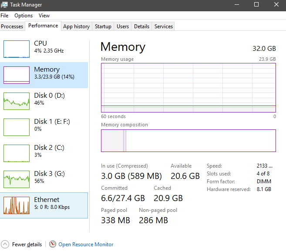This screenshot has width=286, height=251.
Task: Click the Available 20.6 GB value
Action: (x=185, y=176)
